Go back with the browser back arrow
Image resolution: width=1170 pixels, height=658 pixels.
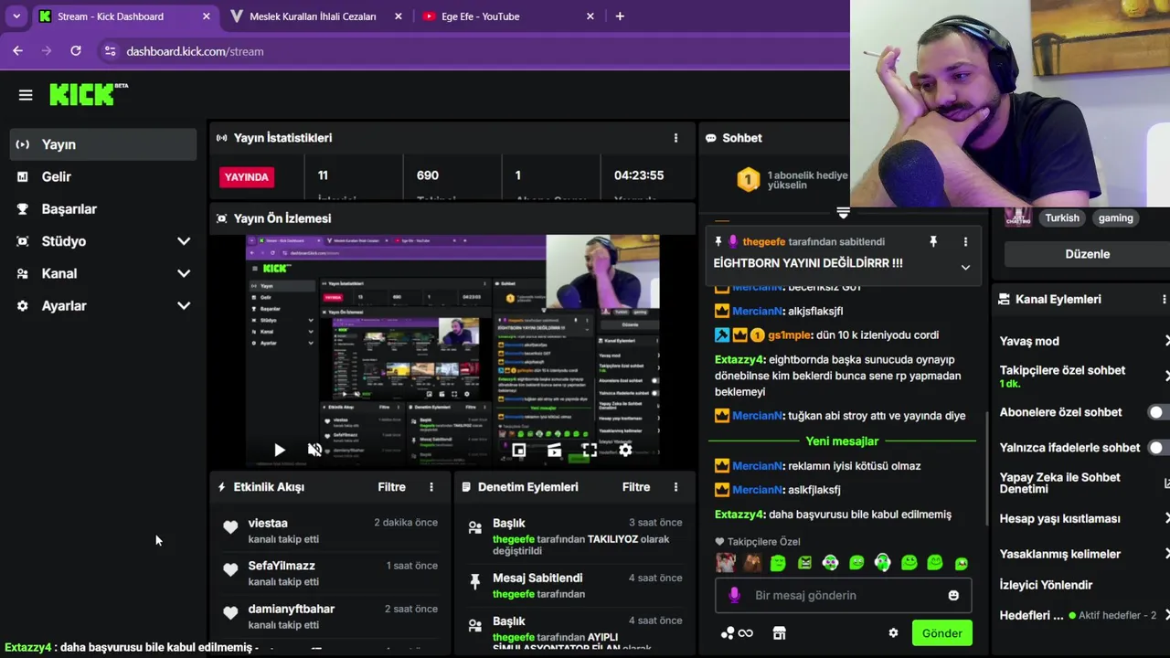(17, 51)
